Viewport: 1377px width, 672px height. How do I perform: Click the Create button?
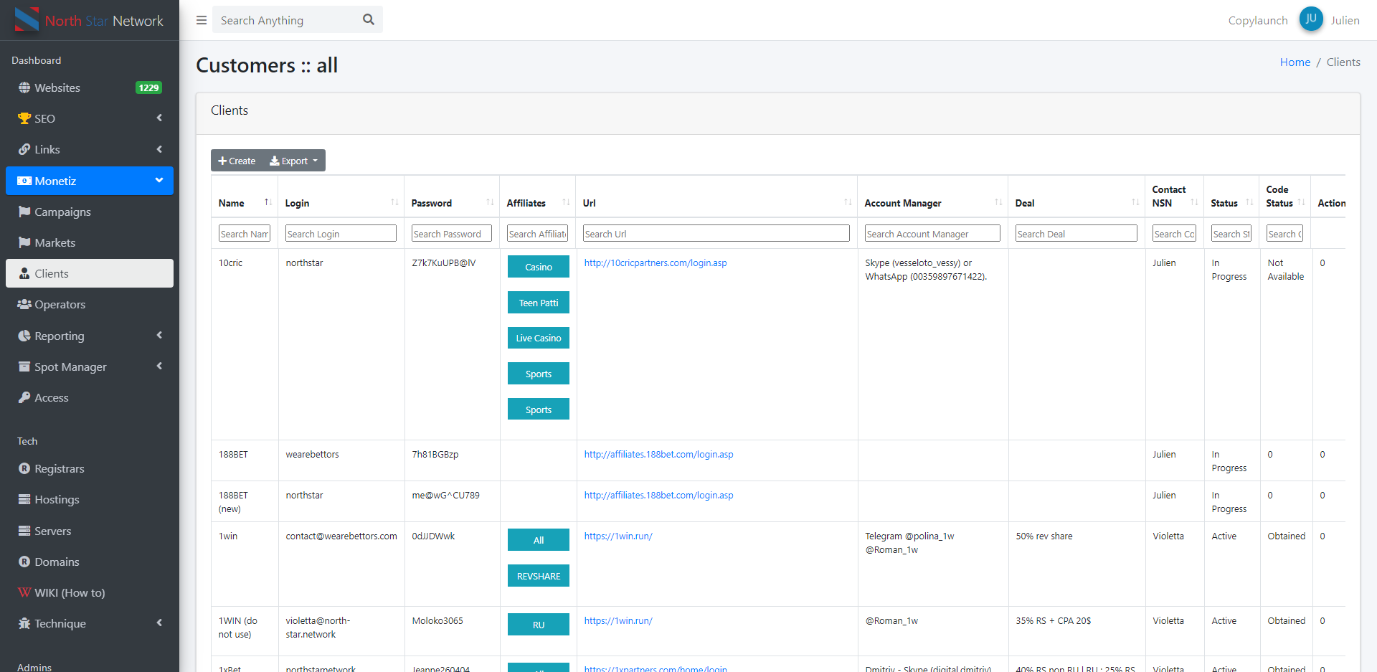237,161
